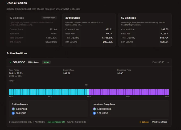Click price range value 79.92 - 85.63
The image size is (181, 130).
[16, 73]
